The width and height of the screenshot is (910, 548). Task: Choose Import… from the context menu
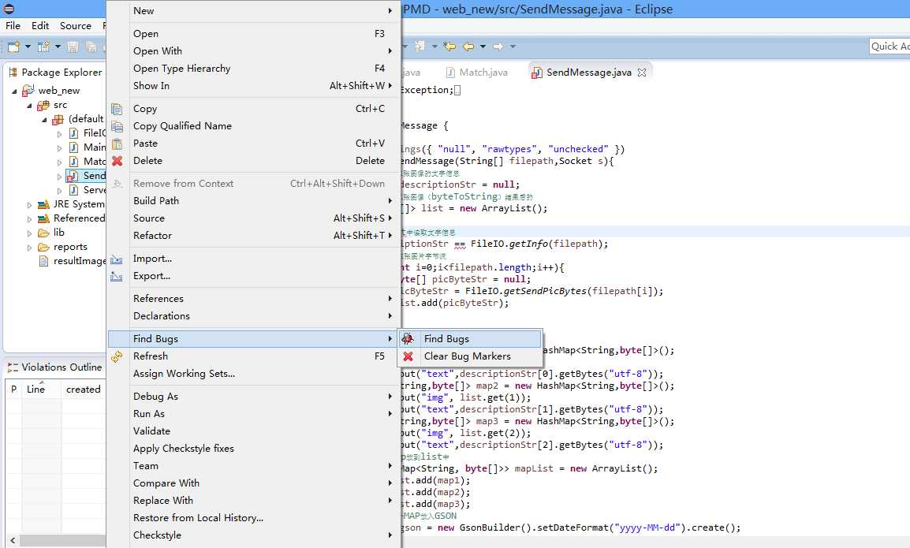(254, 259)
